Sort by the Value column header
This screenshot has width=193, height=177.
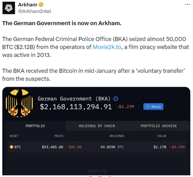(x=162, y=136)
